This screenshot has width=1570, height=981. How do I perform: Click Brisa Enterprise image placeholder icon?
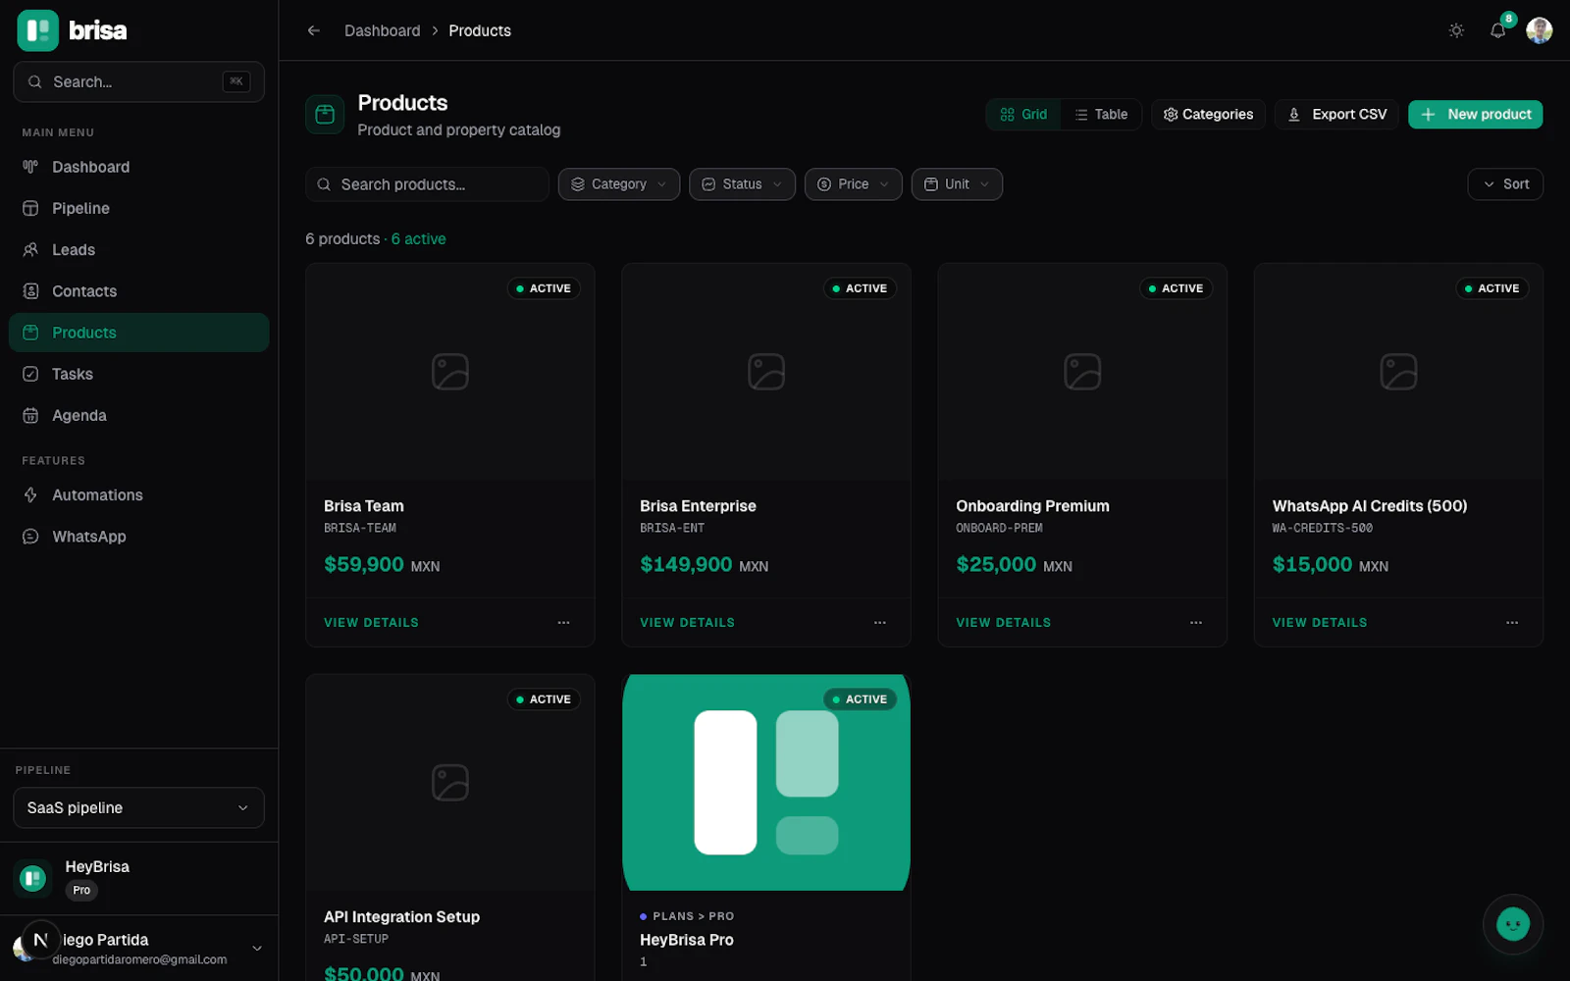(x=766, y=372)
